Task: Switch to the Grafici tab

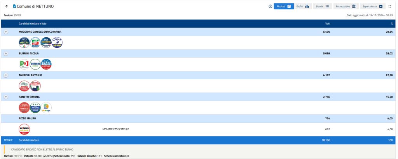Action: (x=302, y=7)
